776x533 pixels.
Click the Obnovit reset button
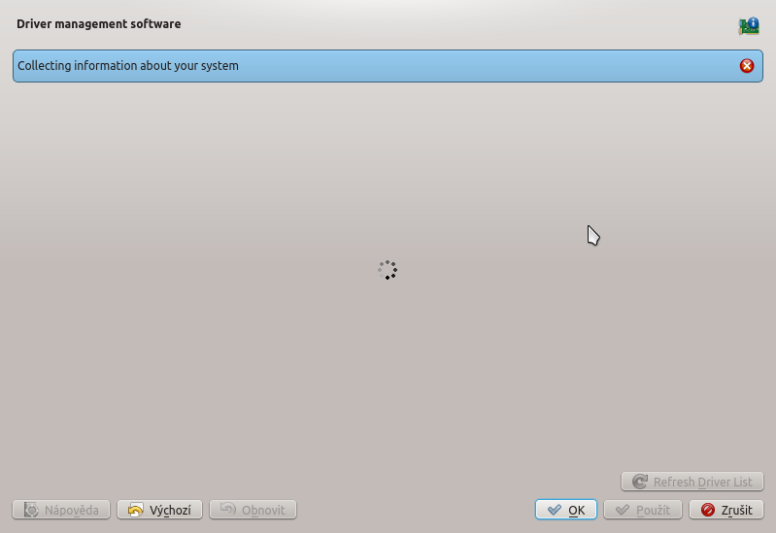tap(253, 510)
